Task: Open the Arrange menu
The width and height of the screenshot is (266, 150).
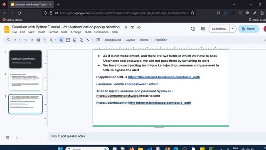Action: [76, 32]
